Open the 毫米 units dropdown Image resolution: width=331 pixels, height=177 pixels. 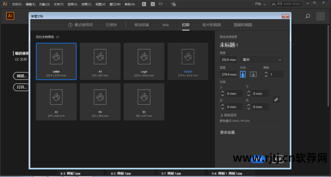point(262,60)
